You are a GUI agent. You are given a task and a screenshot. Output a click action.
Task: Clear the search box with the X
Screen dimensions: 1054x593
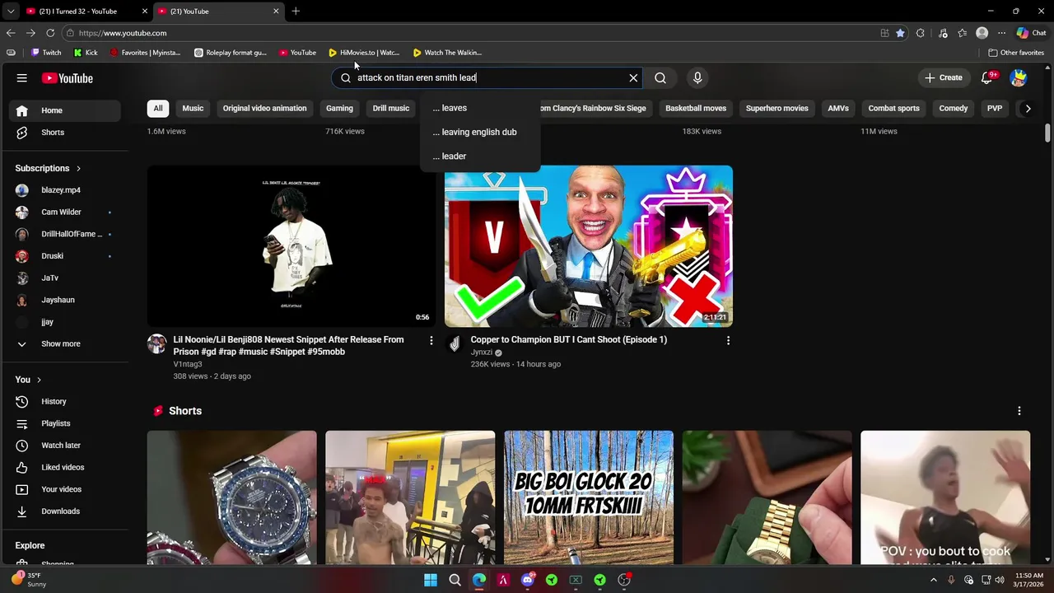(x=633, y=78)
